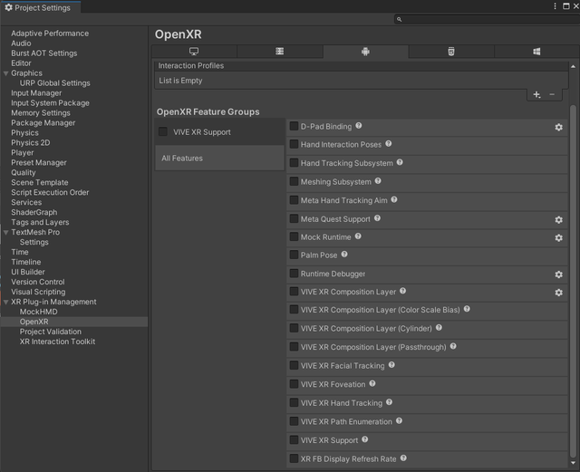Screen dimensions: 580x472
Task: Switch to the Standalone desktop platform tab
Action: tap(194, 52)
